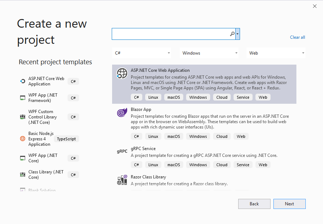
Task: Open the Windows platform dropdown
Action: pyautogui.click(x=209, y=53)
